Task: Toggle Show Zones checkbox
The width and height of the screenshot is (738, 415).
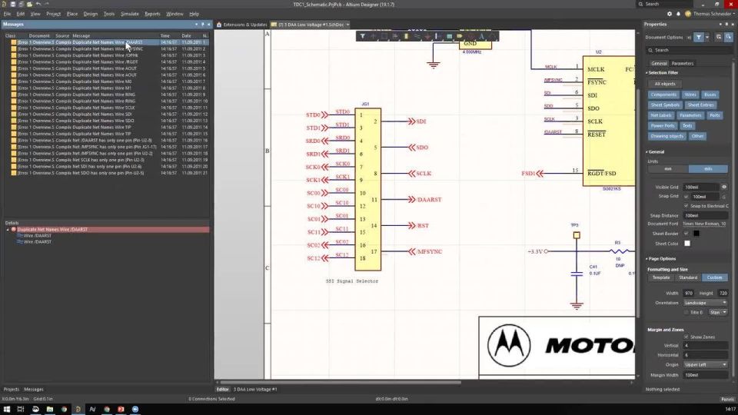Action: pos(686,337)
